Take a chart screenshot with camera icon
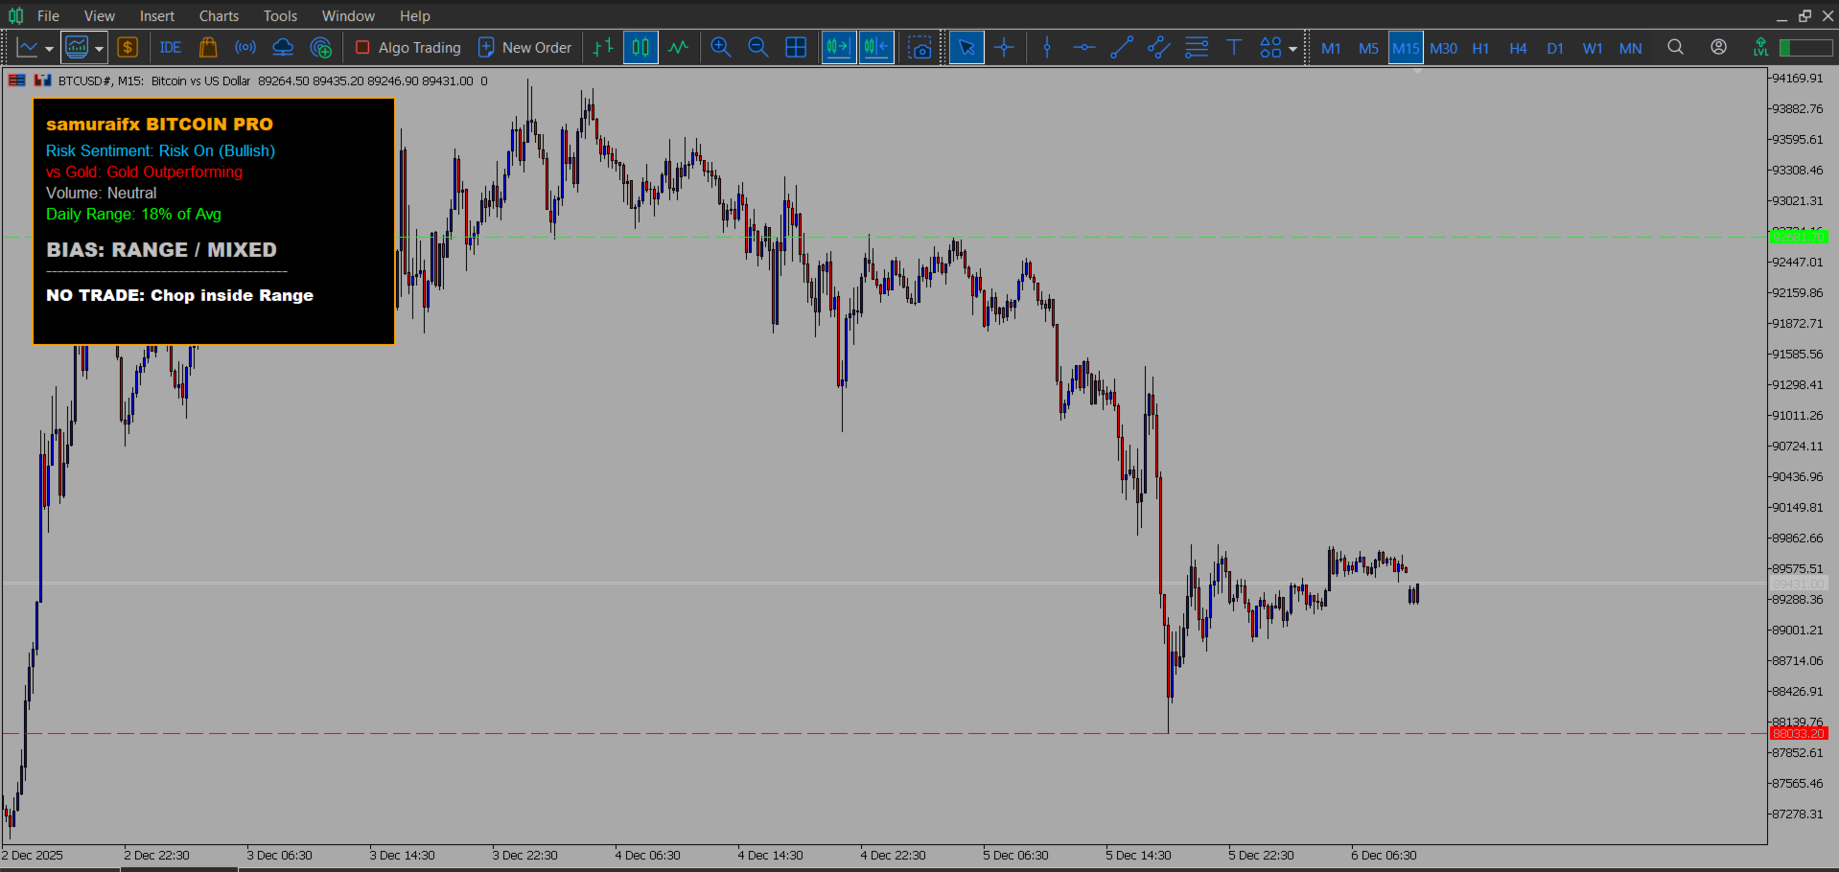Image resolution: width=1839 pixels, height=872 pixels. pyautogui.click(x=920, y=47)
